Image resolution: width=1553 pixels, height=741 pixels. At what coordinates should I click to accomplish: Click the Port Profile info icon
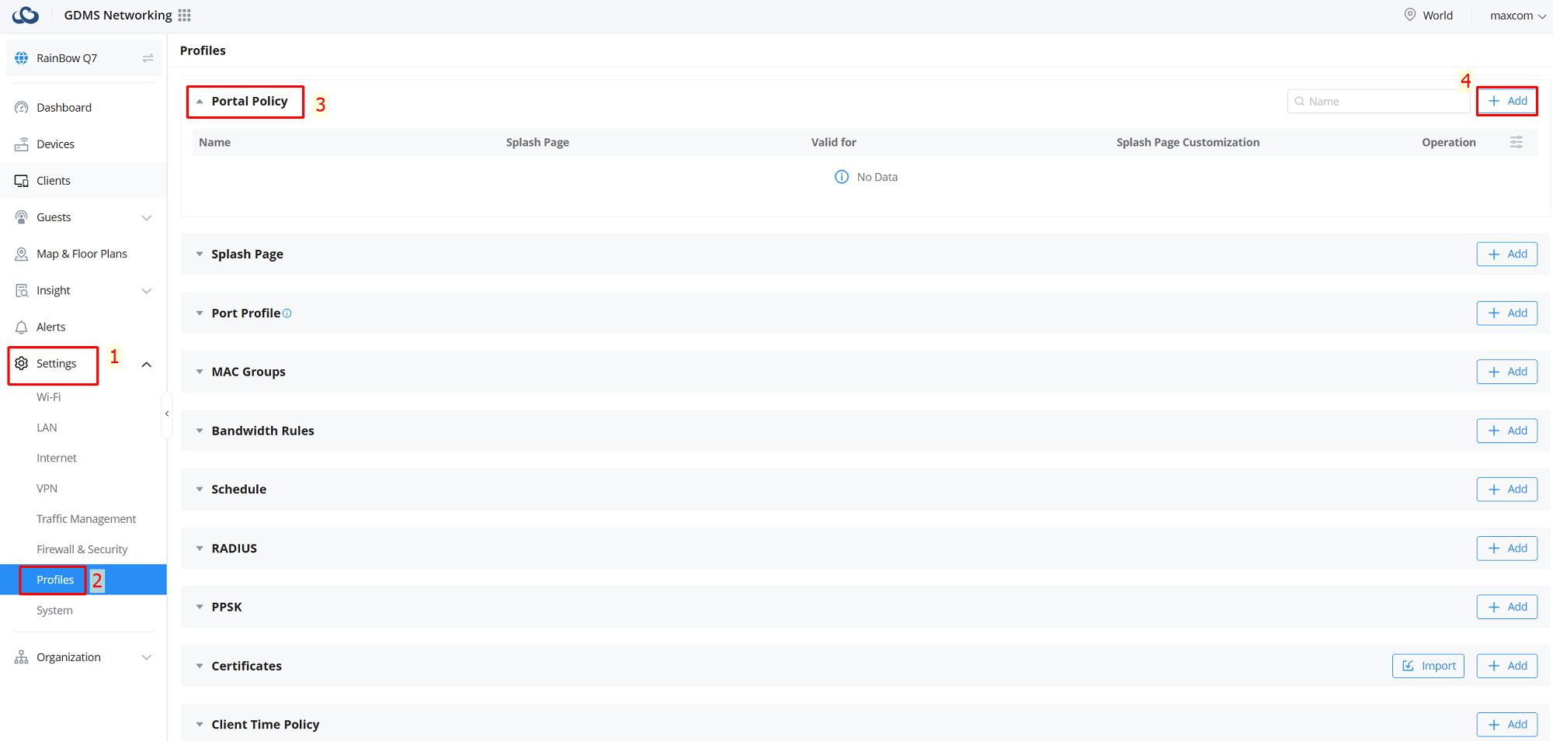pyautogui.click(x=287, y=313)
